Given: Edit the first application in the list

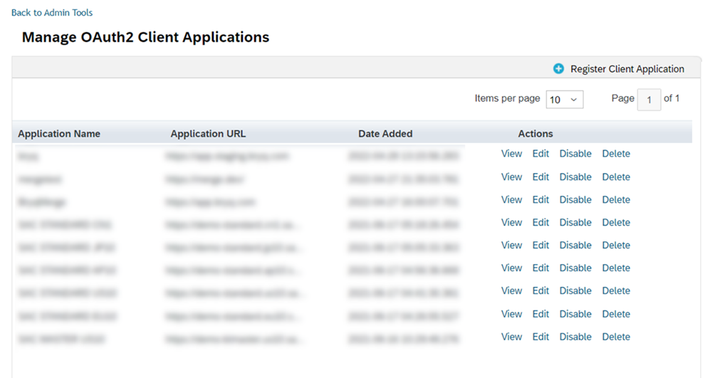Looking at the screenshot, I should [x=540, y=154].
